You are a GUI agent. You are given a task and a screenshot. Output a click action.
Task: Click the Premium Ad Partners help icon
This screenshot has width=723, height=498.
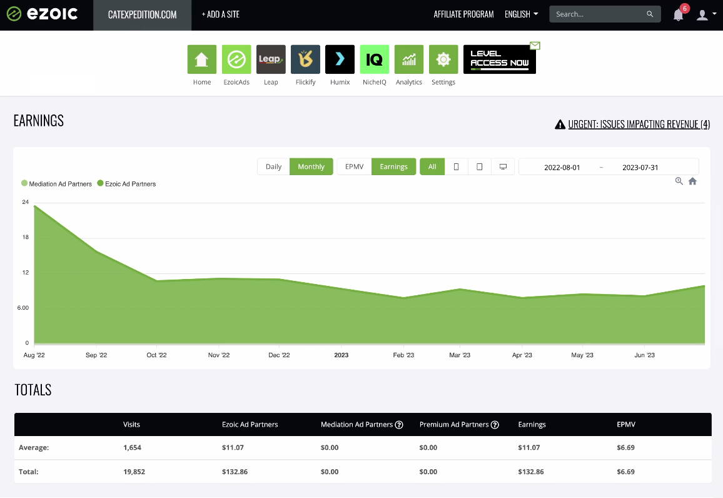click(x=495, y=425)
